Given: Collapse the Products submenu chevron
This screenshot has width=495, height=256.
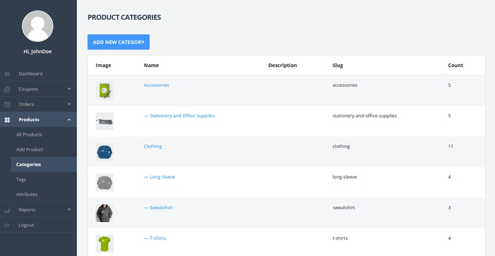Looking at the screenshot, I should [69, 120].
